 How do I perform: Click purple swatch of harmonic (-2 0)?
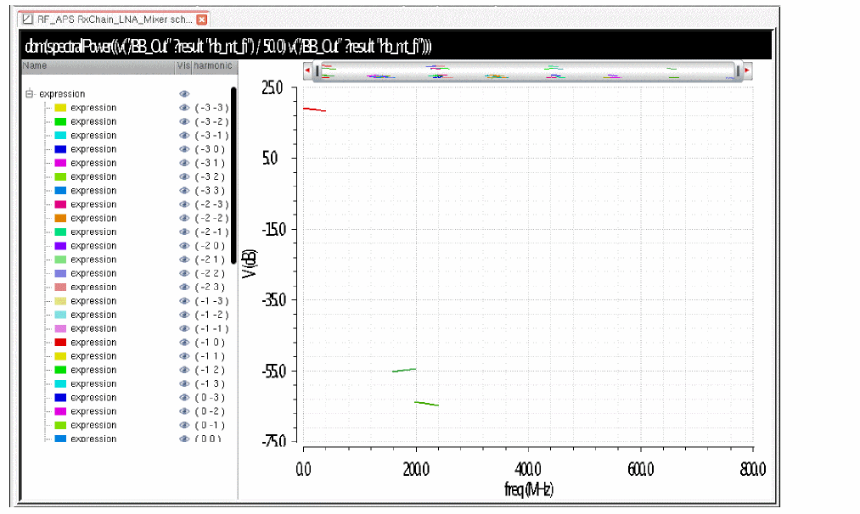(x=60, y=245)
